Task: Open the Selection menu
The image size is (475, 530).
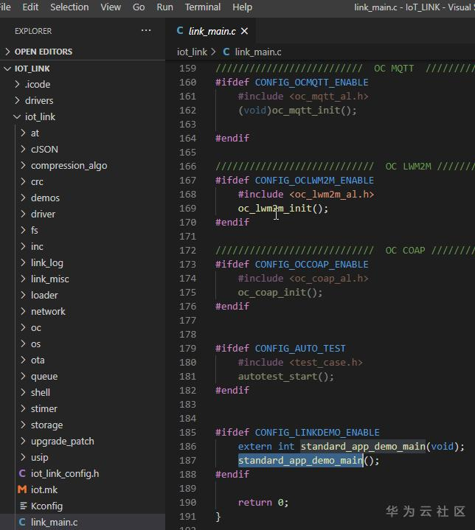Action: 69,7
